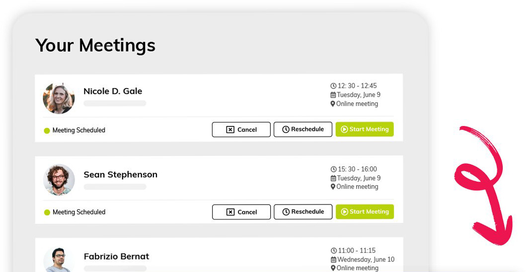Click clock icon beside 12:30 - 12:45

pyautogui.click(x=333, y=86)
